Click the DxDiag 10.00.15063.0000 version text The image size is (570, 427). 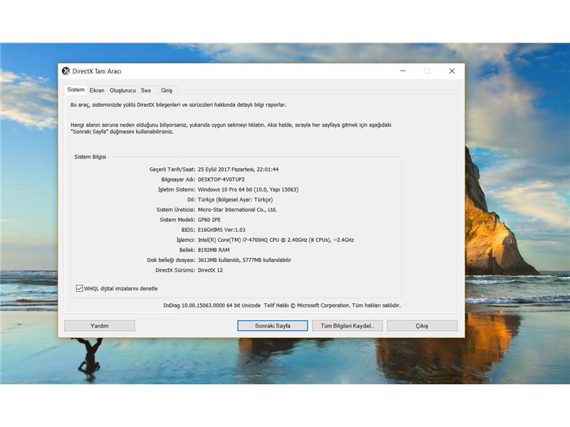(212, 305)
